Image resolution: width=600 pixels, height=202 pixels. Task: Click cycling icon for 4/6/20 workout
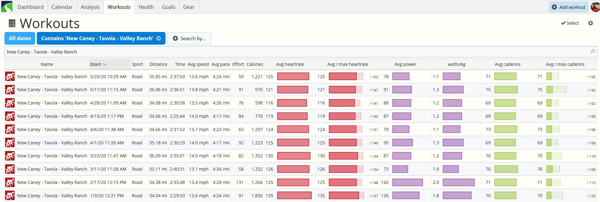pyautogui.click(x=10, y=129)
